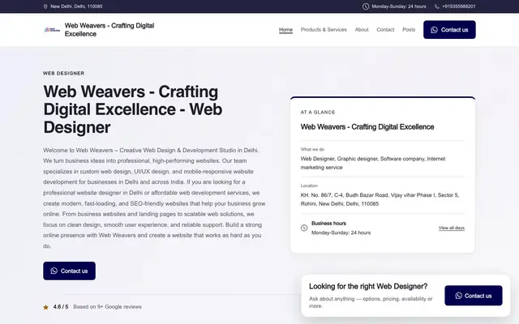Click the View all days link

tap(452, 228)
